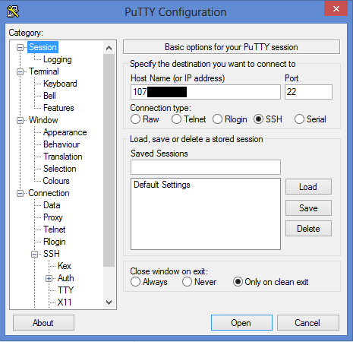Open the Telnet settings in tree
The image size is (353, 342).
click(x=55, y=230)
